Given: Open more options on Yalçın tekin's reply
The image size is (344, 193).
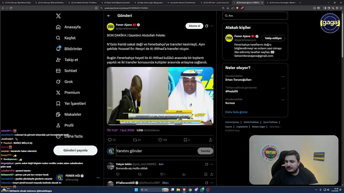Looking at the screenshot, I should point(212,164).
